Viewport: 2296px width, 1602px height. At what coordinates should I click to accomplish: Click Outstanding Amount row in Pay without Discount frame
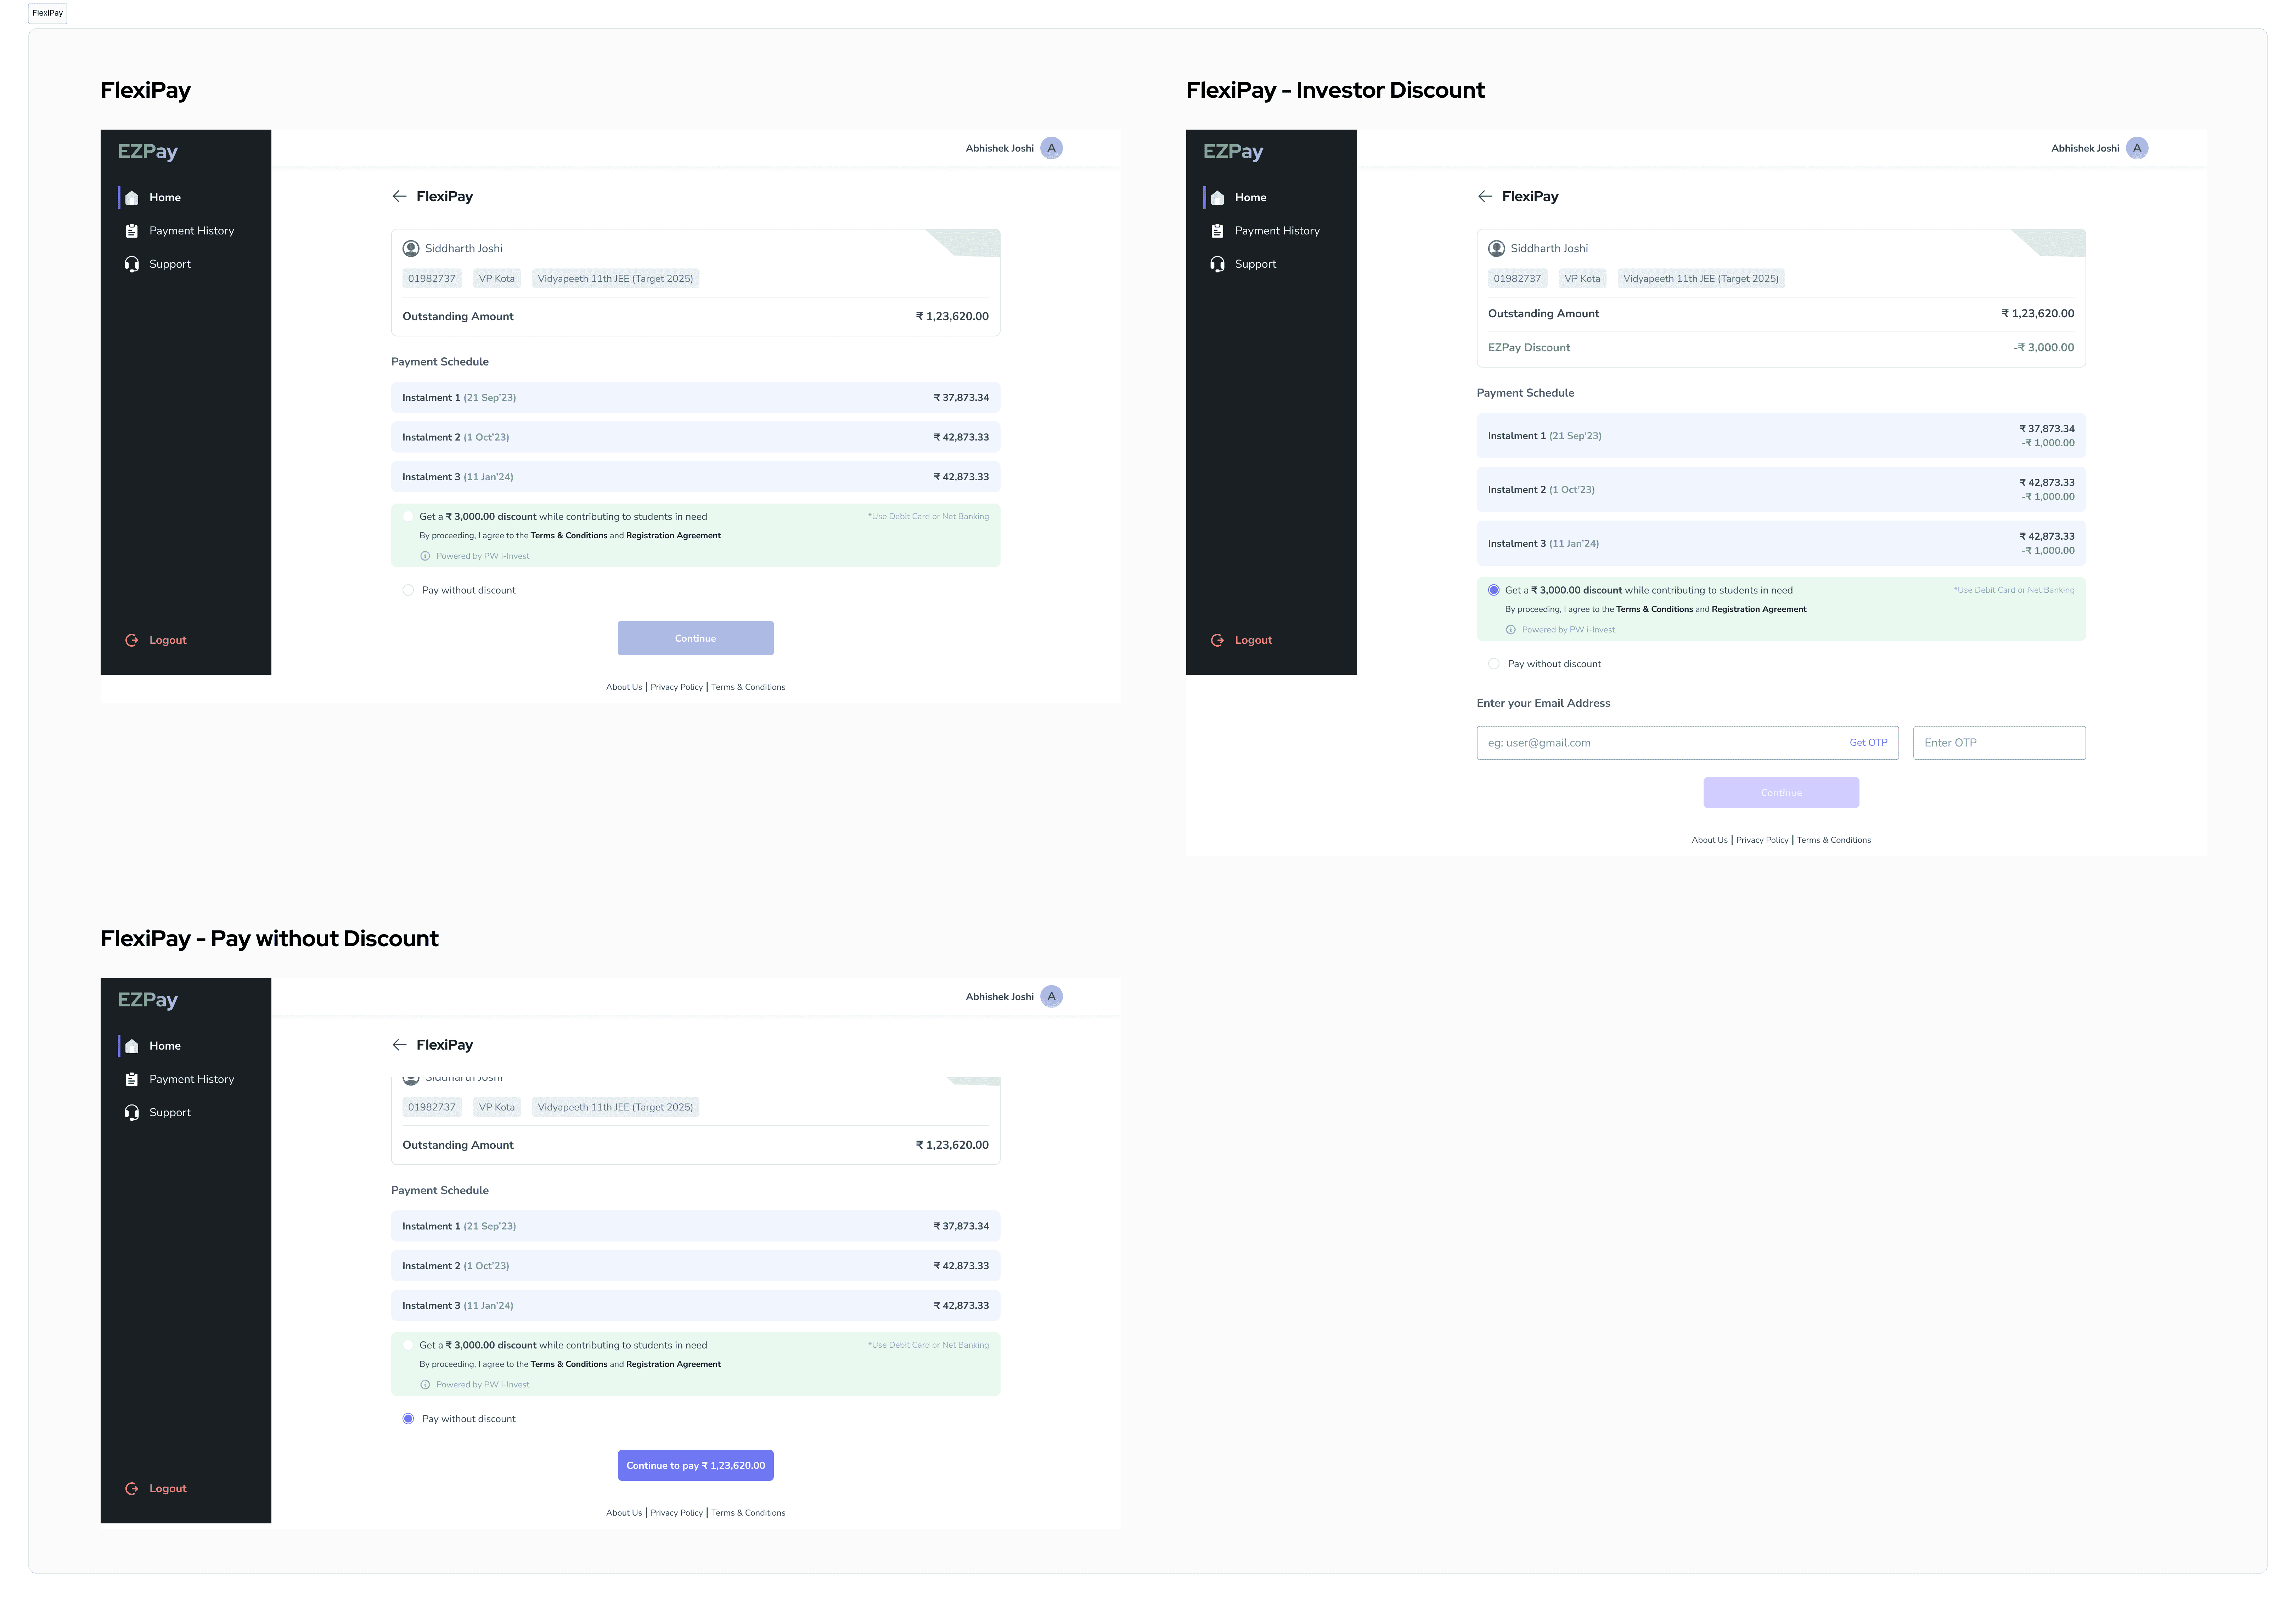[x=696, y=1145]
